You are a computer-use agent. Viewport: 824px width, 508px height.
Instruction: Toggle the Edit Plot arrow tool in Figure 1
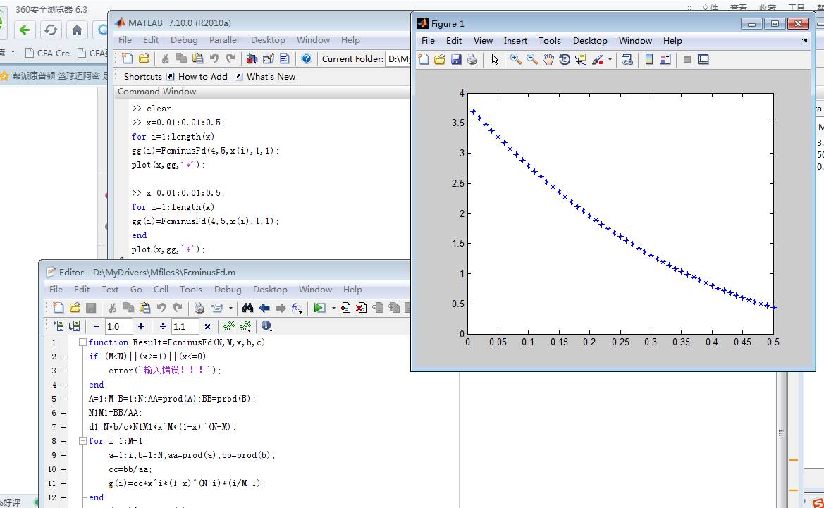click(495, 60)
